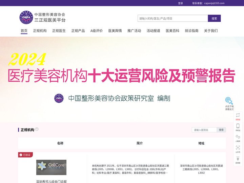Click the purple 搜索 button in header

point(214,19)
